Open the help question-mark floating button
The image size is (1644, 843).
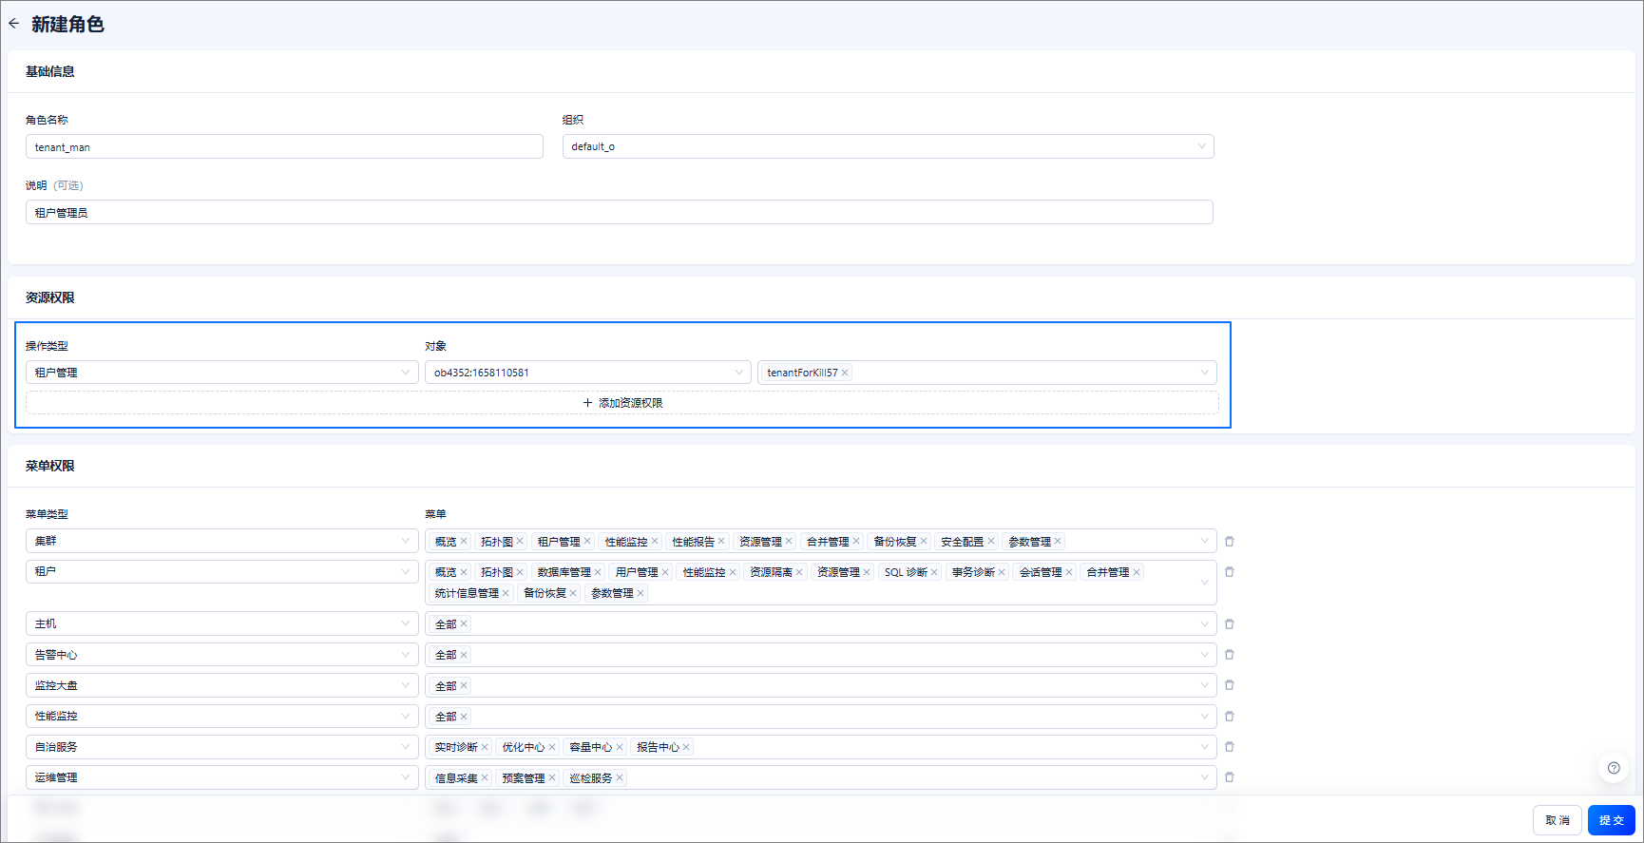(x=1614, y=768)
